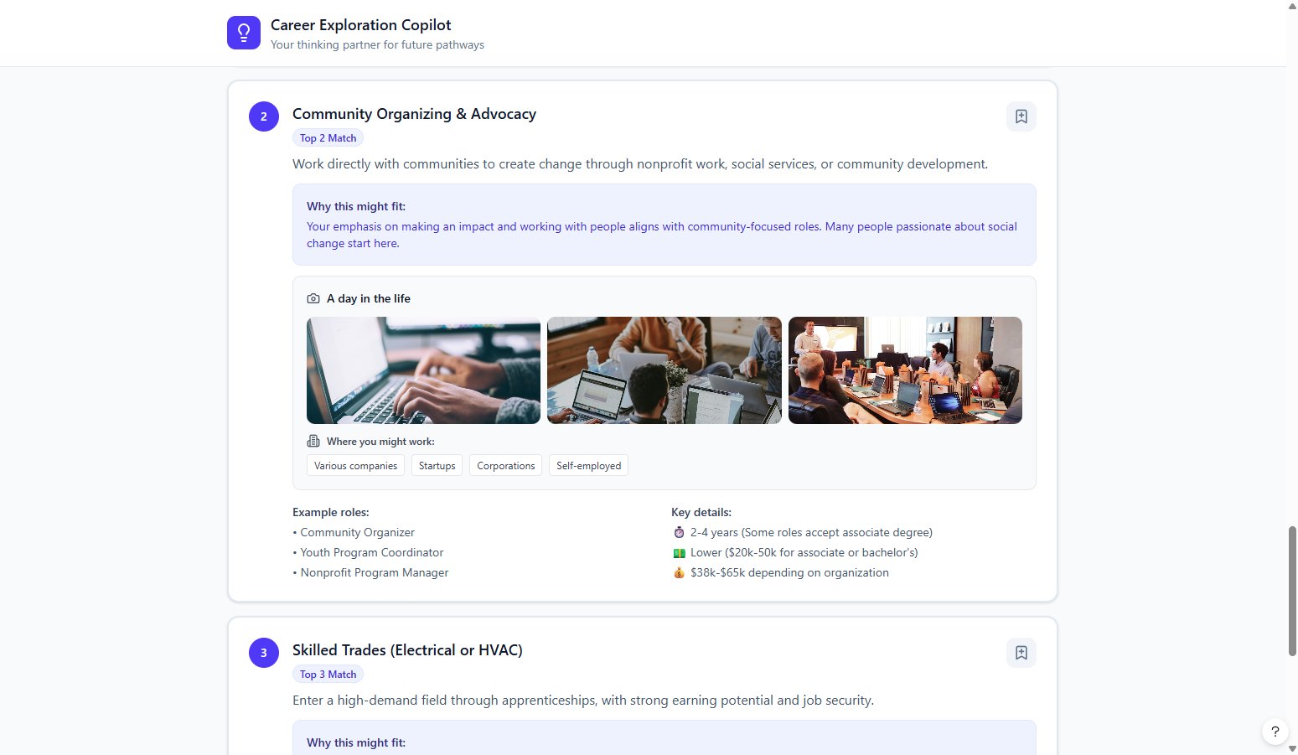Click the scrollbar down arrow
The image size is (1298, 755).
[1291, 749]
